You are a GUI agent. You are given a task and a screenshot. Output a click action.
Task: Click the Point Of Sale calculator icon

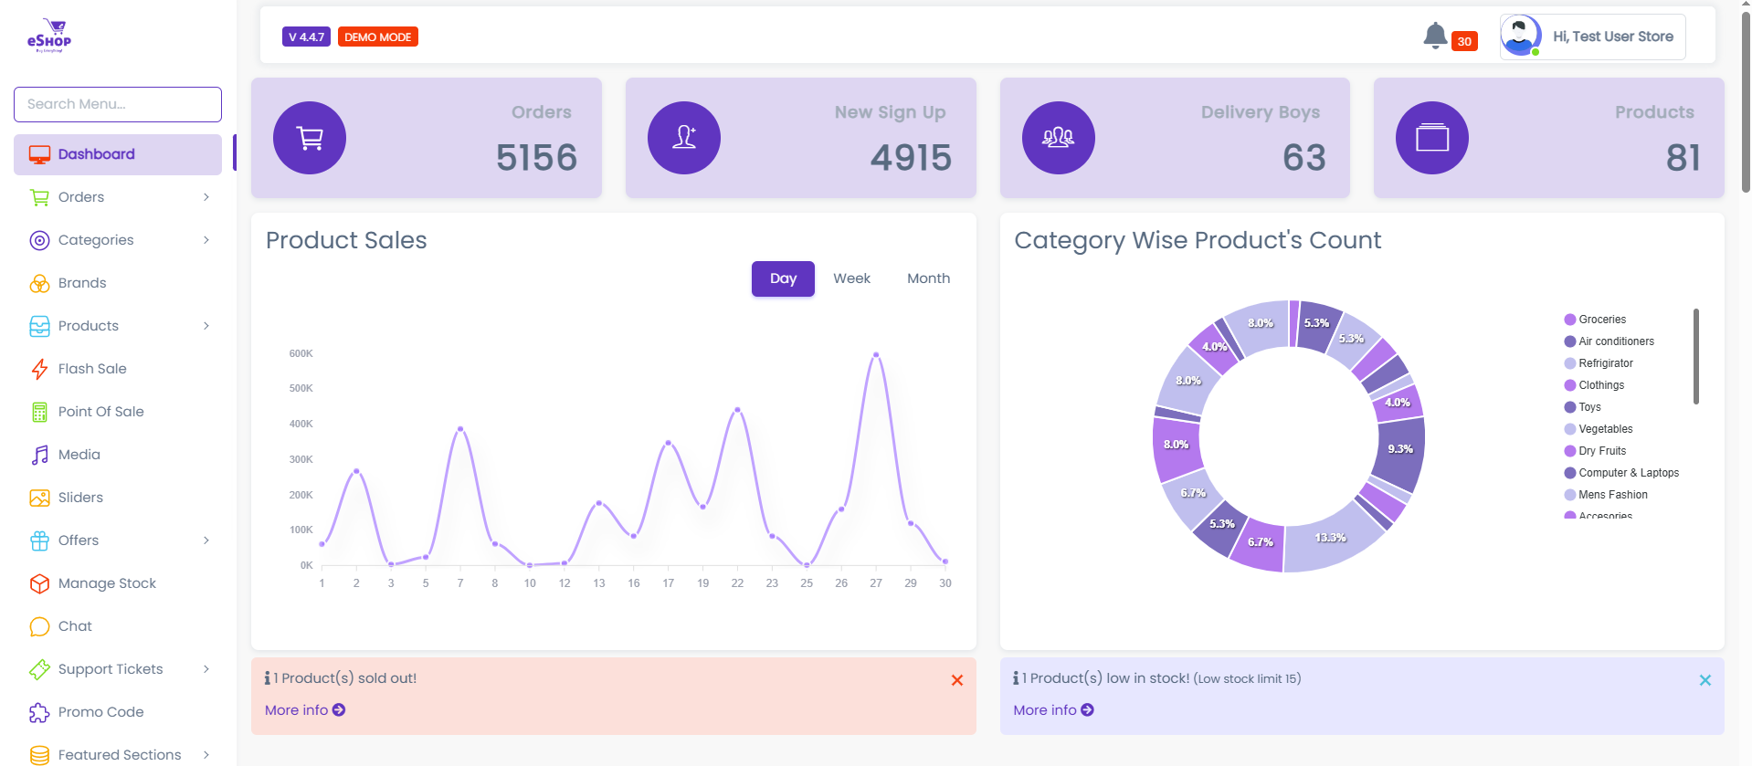click(39, 412)
